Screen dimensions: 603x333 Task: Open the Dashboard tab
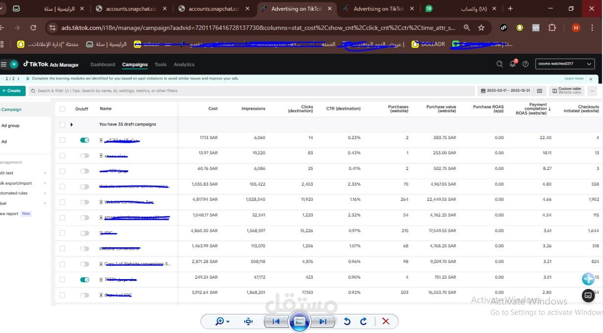tap(103, 64)
